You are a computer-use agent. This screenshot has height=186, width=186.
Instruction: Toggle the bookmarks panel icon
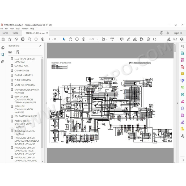click(x=3, y=55)
